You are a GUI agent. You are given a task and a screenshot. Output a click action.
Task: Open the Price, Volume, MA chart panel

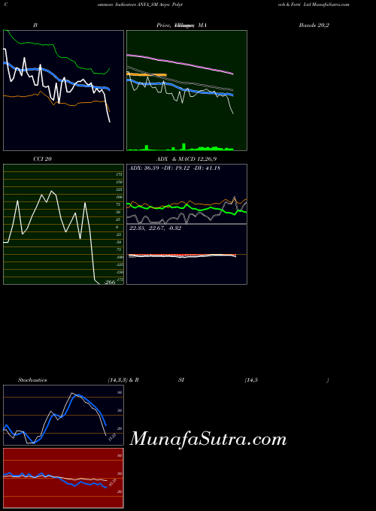186,90
